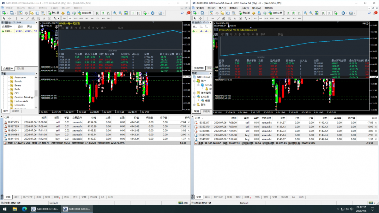Select M15 timeframe in left window
Image resolution: width=379 pixels, height=213 pixels.
coord(75,18)
